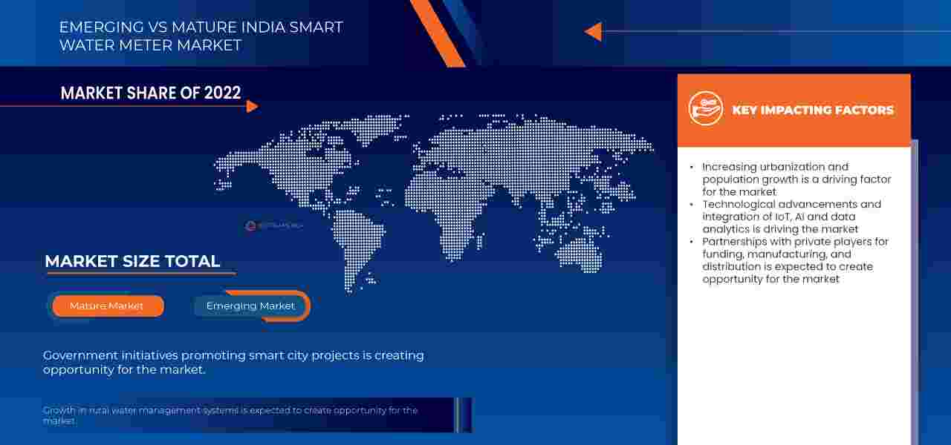Screen dimensions: 951x445
Task: Click South America on the dotted world map
Action: pyautogui.click(x=357, y=237)
